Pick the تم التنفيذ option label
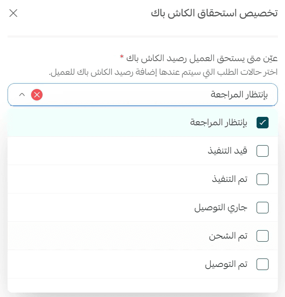Viewport: 285px width, 297px height. point(230,179)
